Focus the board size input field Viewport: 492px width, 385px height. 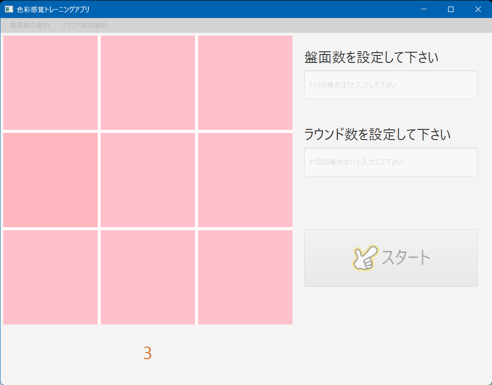point(391,85)
